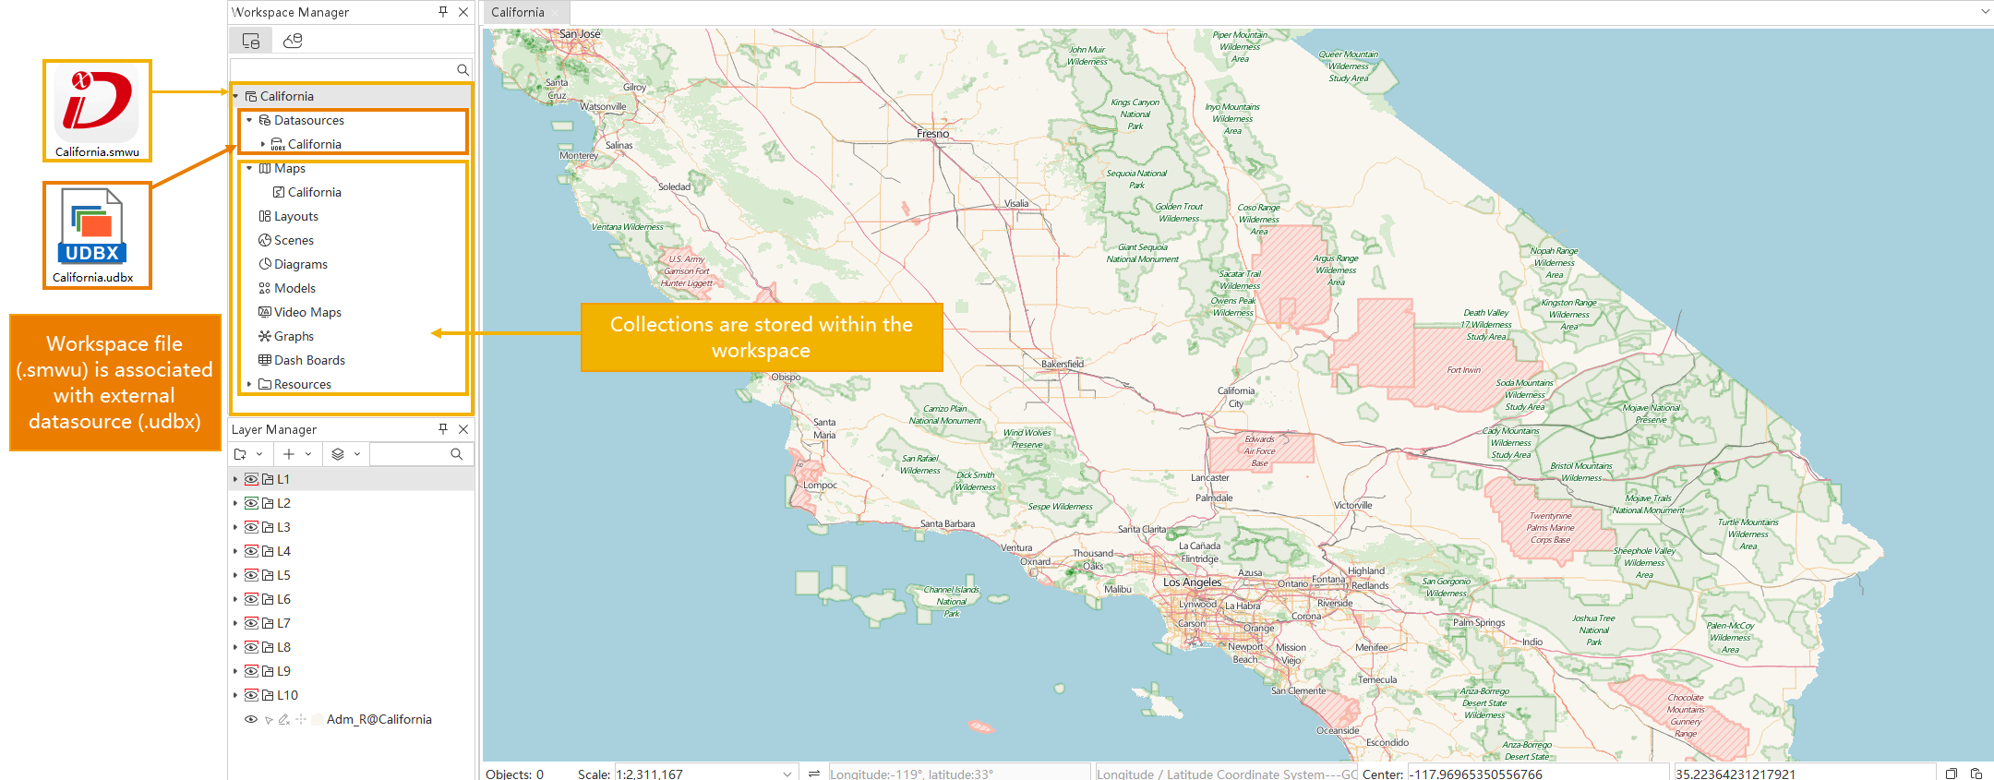Pin the Layer Manager panel
The image size is (1994, 780).
click(443, 429)
